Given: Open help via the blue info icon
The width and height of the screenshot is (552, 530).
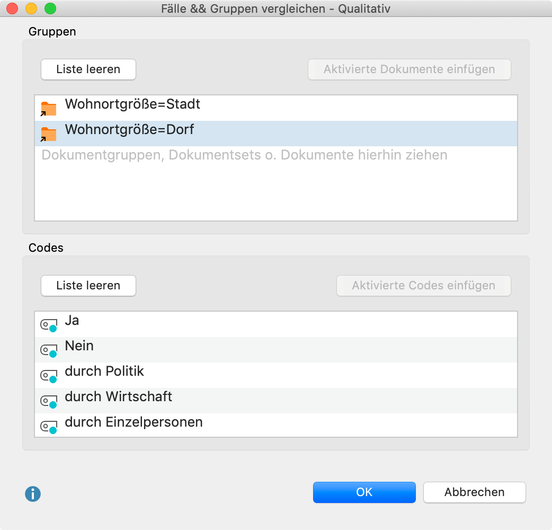Looking at the screenshot, I should coord(33,494).
